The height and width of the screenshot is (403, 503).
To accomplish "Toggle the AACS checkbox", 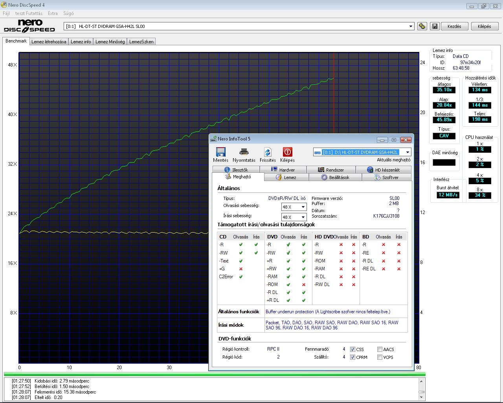I will point(380,349).
